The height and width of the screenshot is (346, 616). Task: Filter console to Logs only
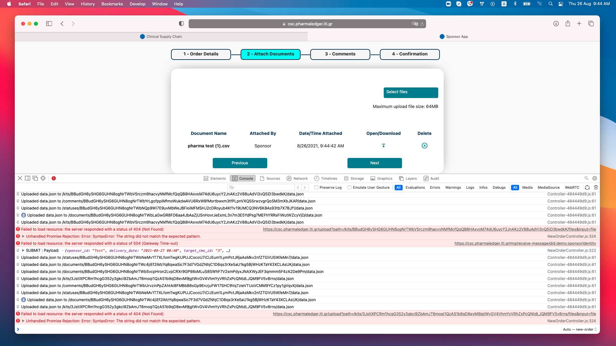click(x=470, y=188)
